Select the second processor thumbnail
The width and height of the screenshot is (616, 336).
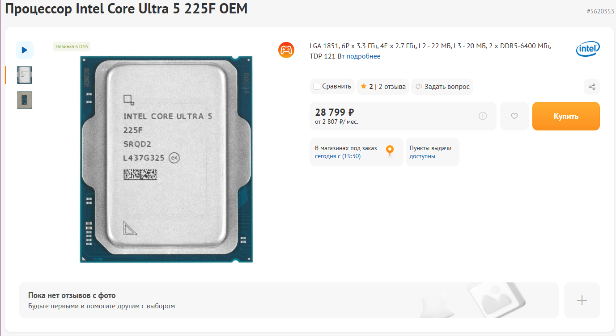pyautogui.click(x=25, y=100)
